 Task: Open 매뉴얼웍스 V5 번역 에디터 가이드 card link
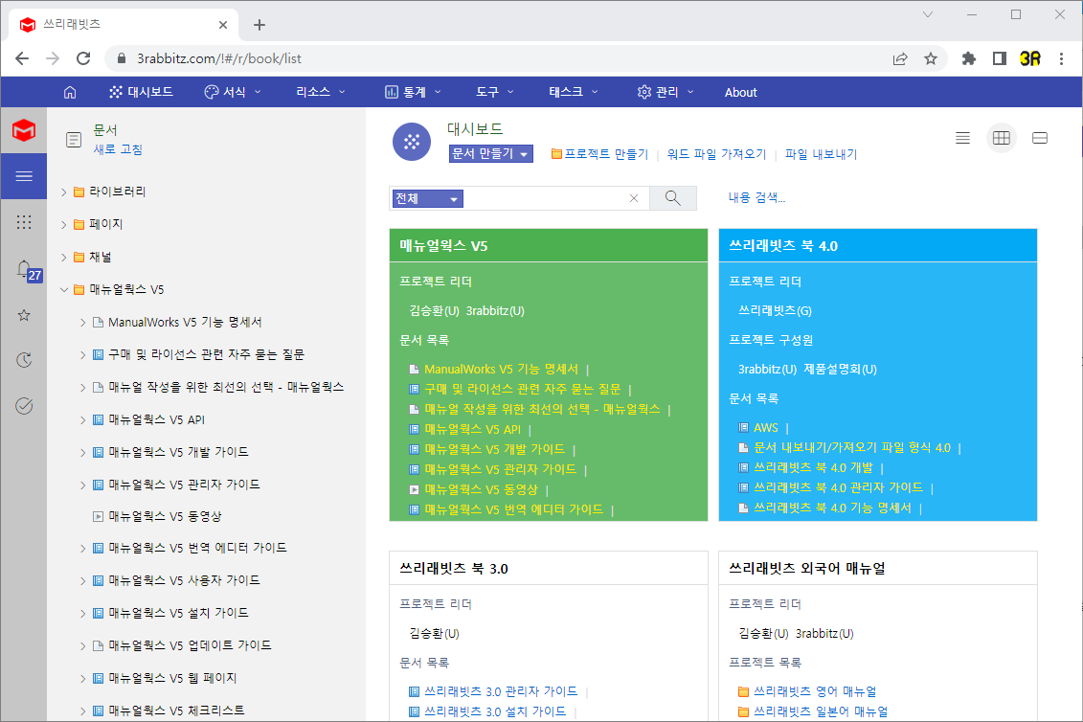pyautogui.click(x=513, y=509)
